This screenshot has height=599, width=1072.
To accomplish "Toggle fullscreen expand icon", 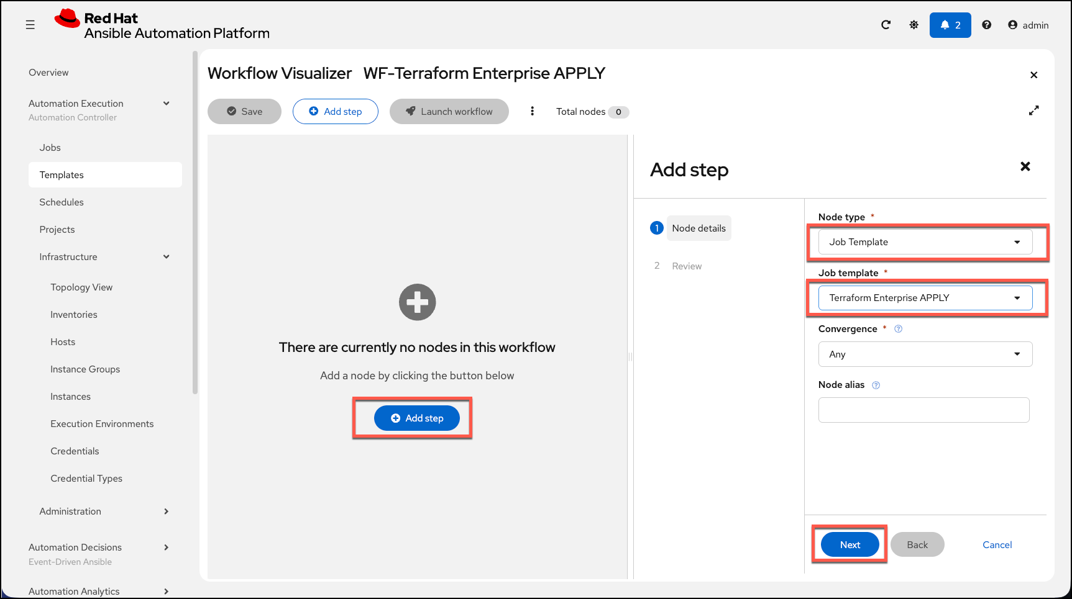I will [1033, 110].
